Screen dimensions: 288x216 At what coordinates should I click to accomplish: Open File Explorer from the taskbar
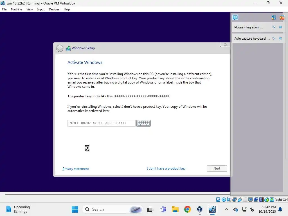coord(175,209)
